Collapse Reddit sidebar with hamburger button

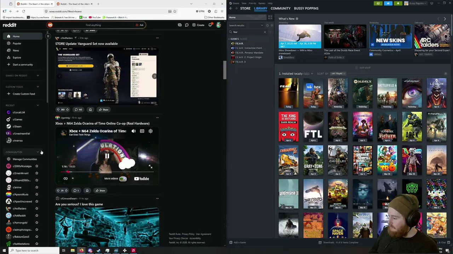coord(48,36)
